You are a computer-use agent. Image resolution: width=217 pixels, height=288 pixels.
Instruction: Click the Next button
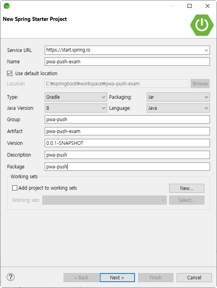coord(117,277)
